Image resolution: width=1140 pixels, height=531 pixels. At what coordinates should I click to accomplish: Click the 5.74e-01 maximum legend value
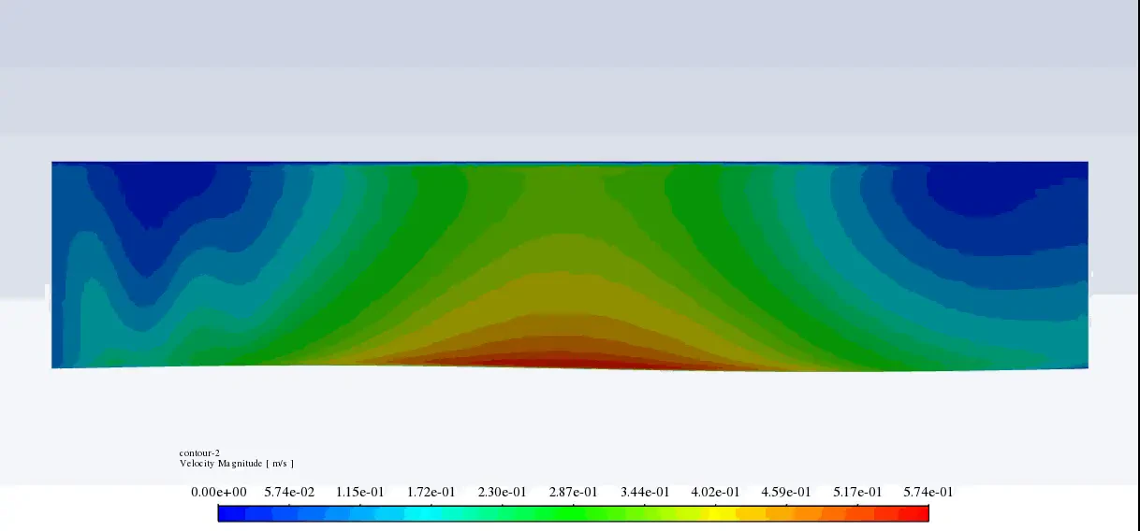(x=928, y=492)
